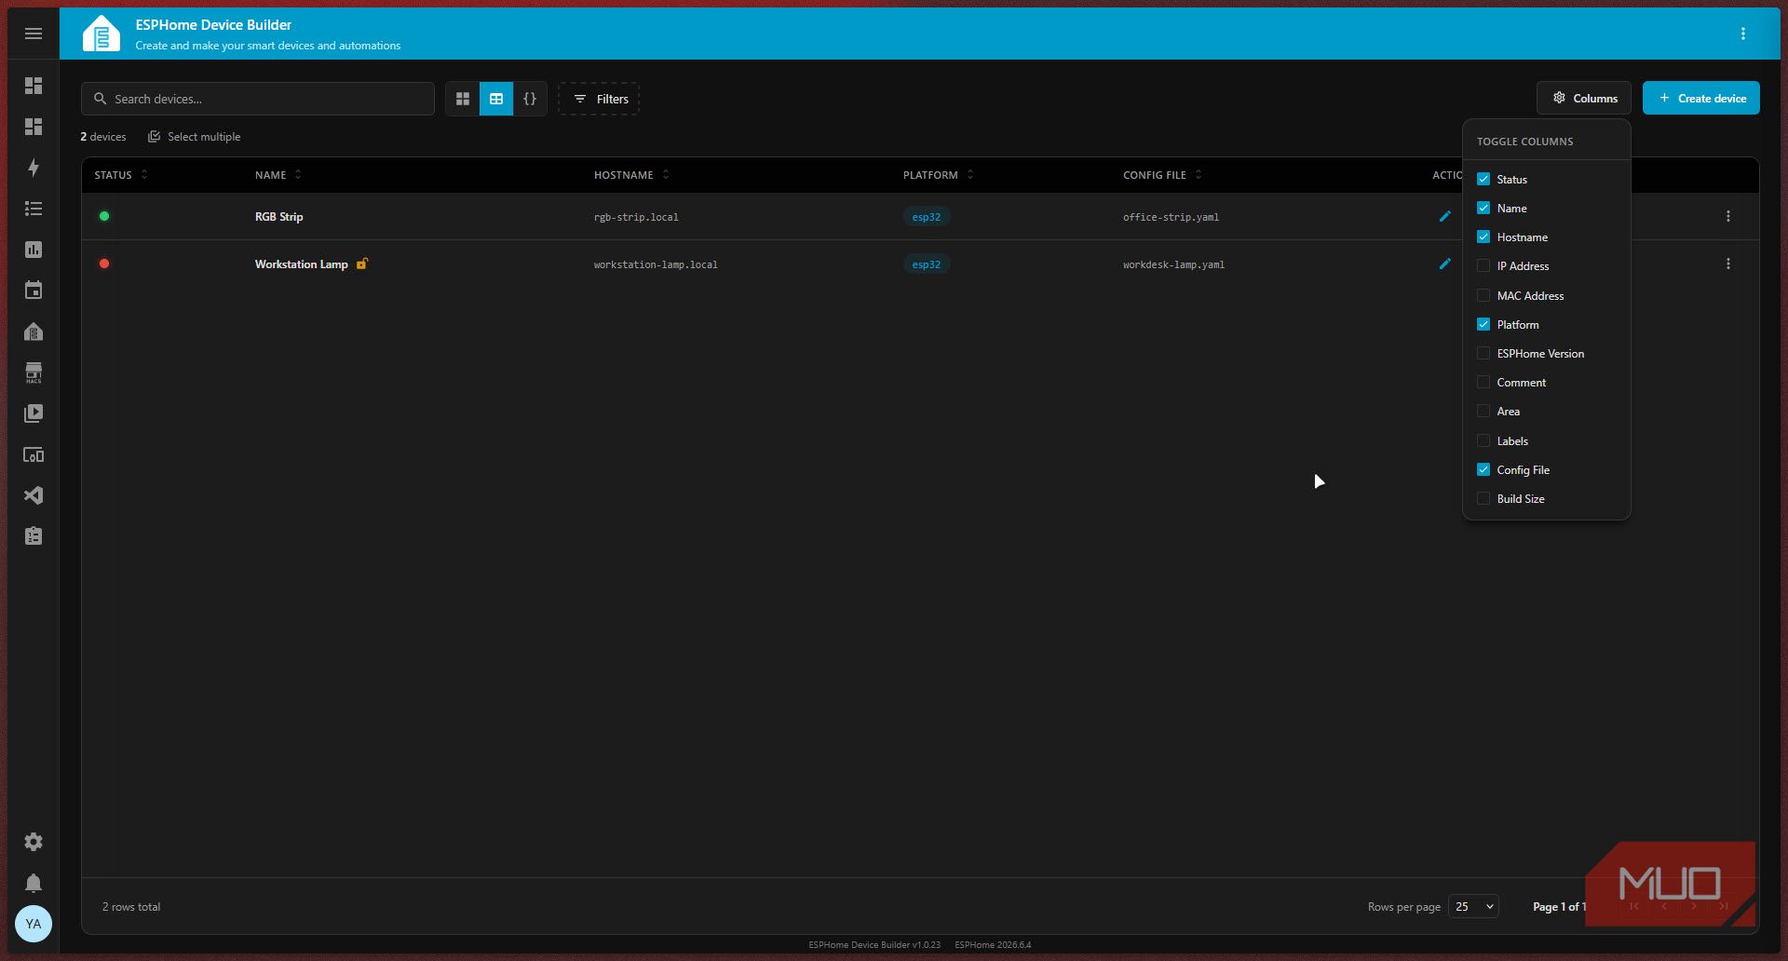Open the lightning bolt energy icon in sidebar
This screenshot has width=1788, height=961.
(34, 168)
